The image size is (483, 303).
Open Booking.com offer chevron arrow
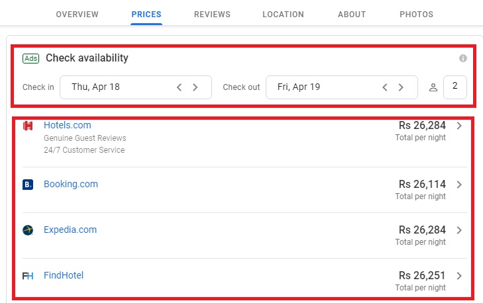tap(459, 185)
